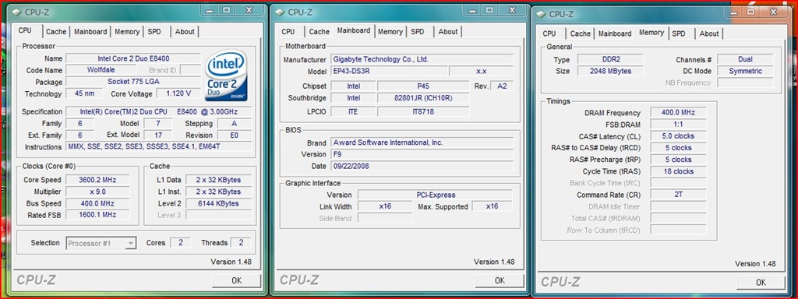The image size is (798, 299).
Task: Switch to CPU tab in the middle window
Action: 288,31
